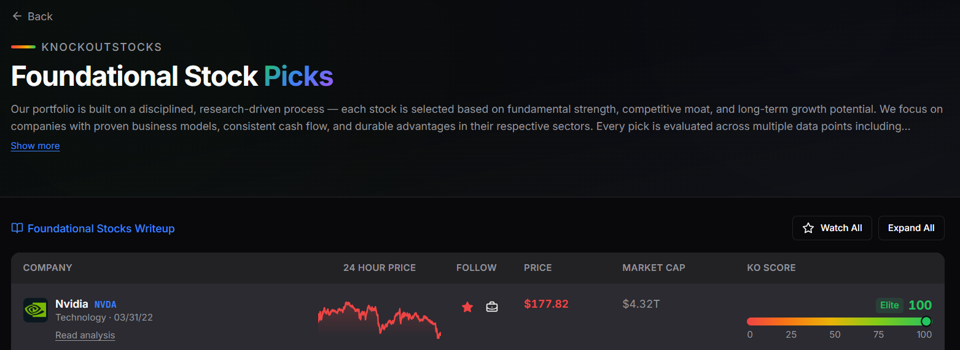Click the Nvidia logo icon
This screenshot has width=960, height=350.
[36, 310]
